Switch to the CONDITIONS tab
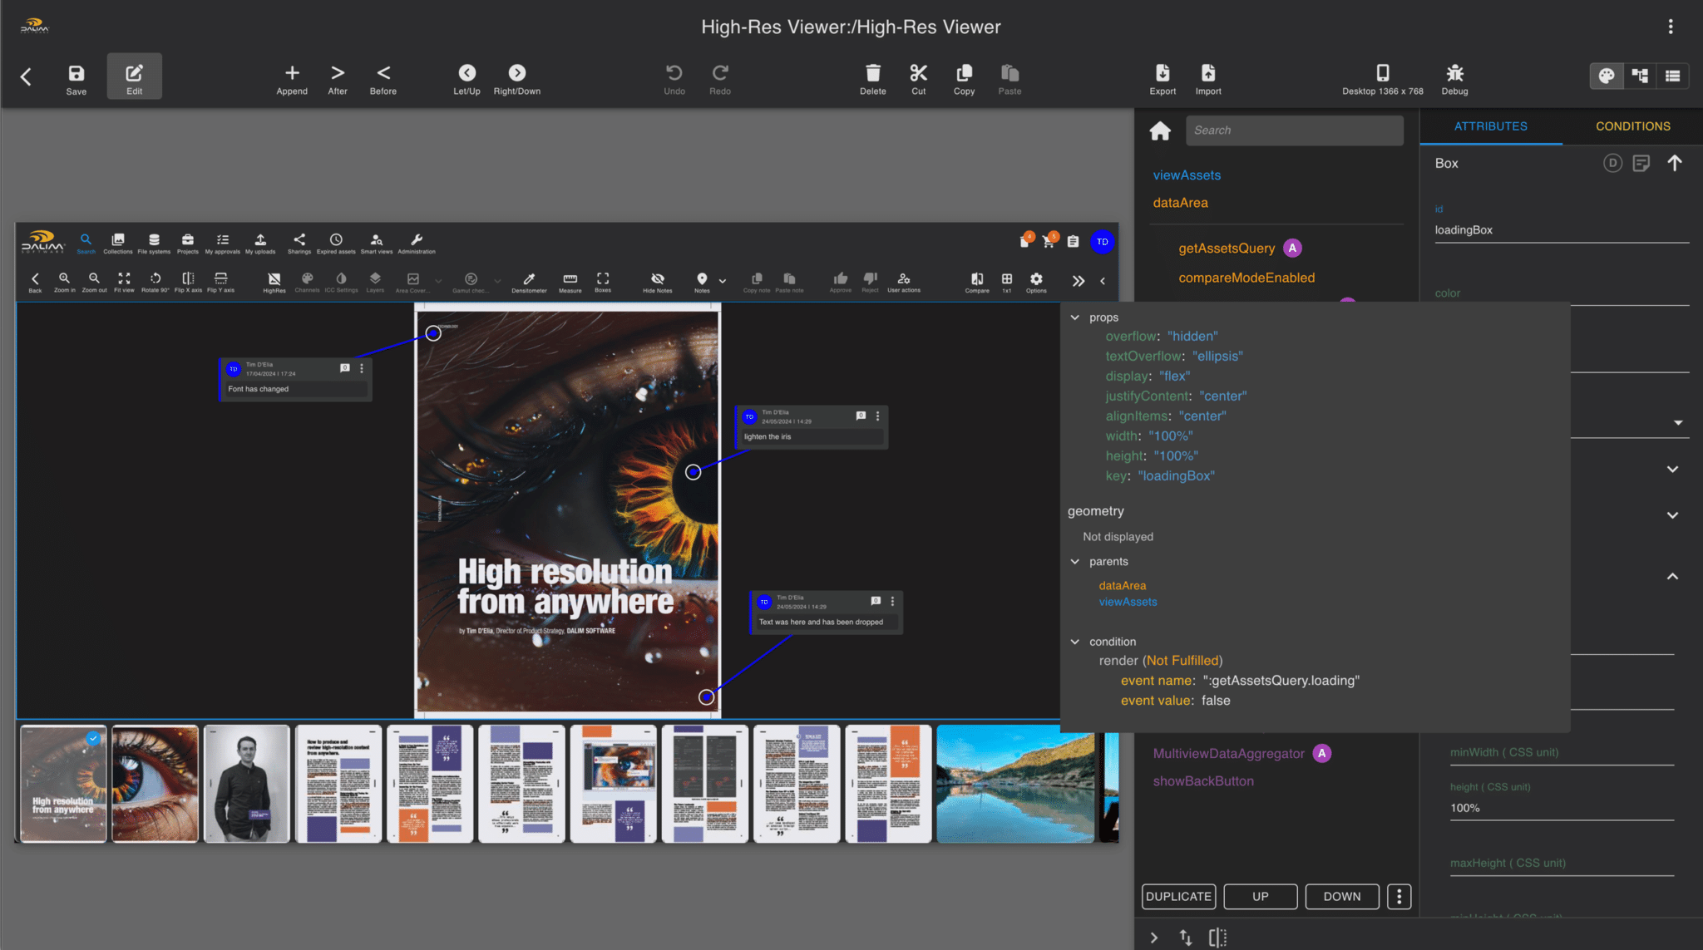This screenshot has height=950, width=1703. 1632,126
